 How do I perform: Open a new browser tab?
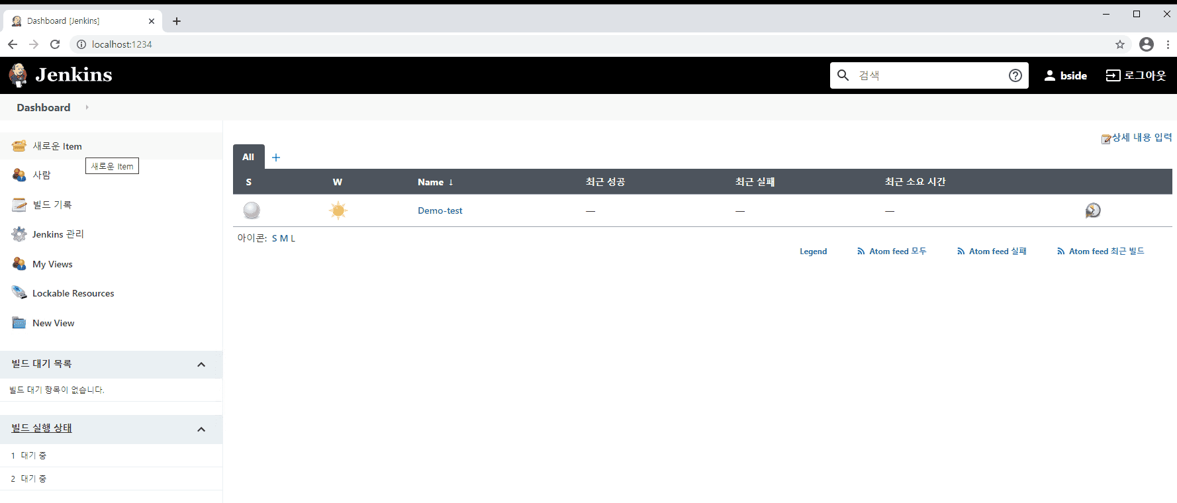click(x=177, y=21)
